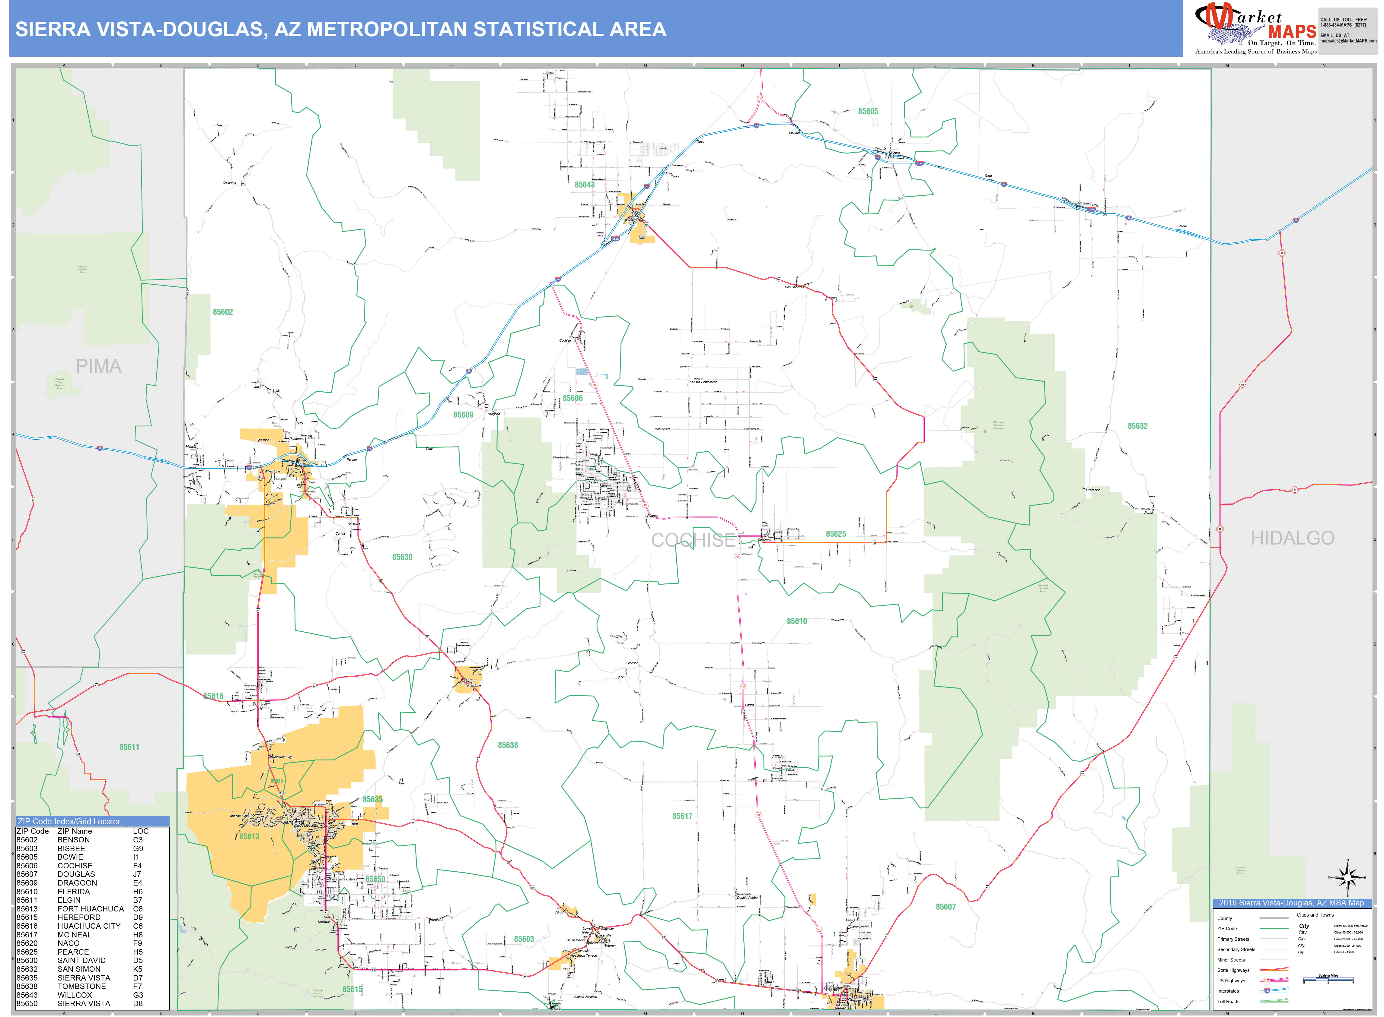Click the Scale in Miles bar
The width and height of the screenshot is (1384, 1017).
pyautogui.click(x=1328, y=979)
